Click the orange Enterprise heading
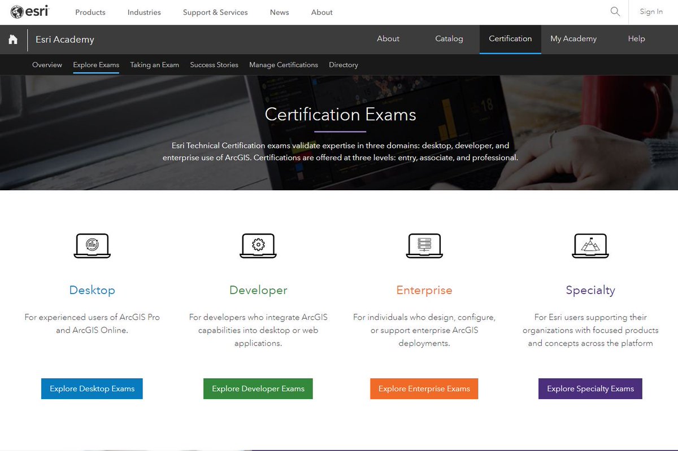 (424, 290)
